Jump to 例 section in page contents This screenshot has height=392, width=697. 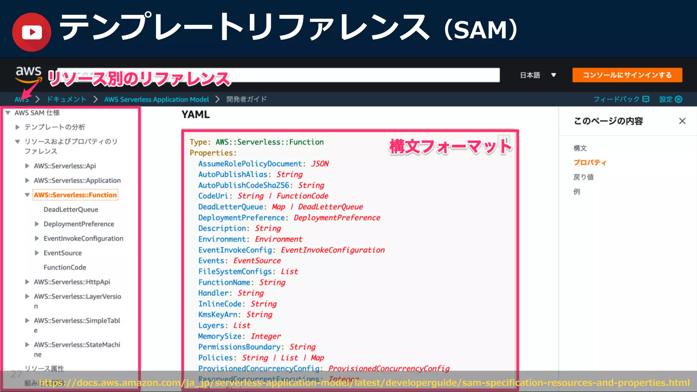(577, 192)
